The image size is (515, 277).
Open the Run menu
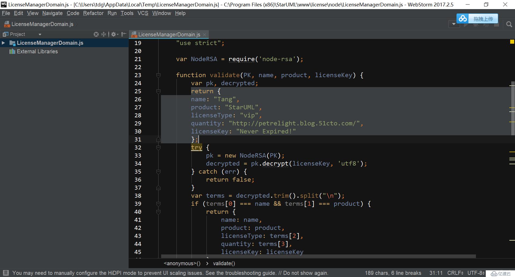point(112,13)
